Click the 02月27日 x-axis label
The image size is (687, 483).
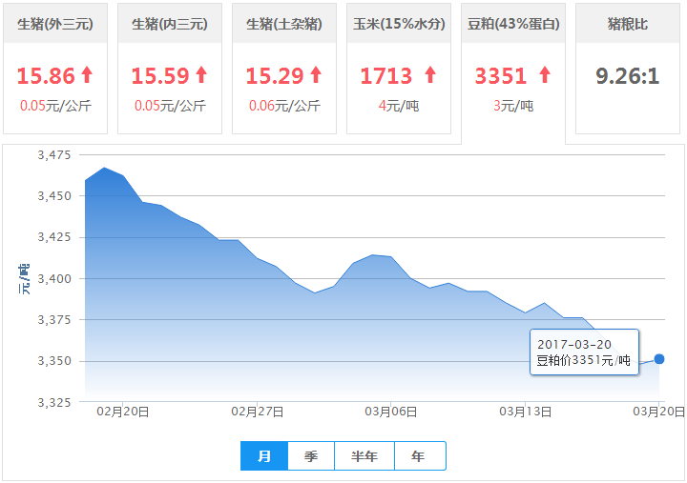258,412
